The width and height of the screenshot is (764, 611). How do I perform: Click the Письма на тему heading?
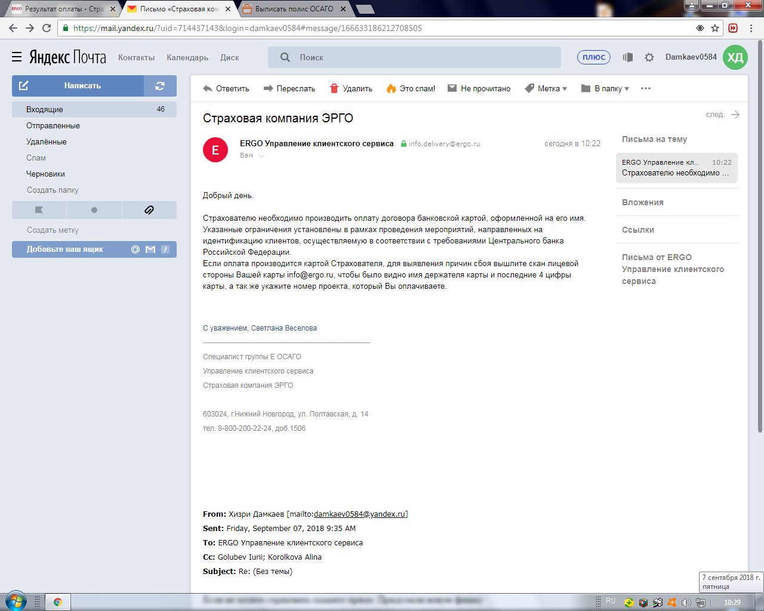point(654,139)
